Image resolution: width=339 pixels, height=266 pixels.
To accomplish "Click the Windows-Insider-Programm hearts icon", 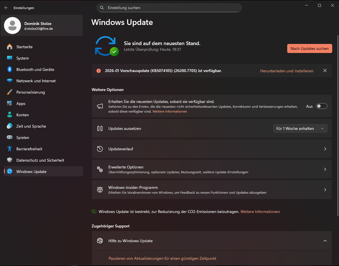I will pos(100,190).
